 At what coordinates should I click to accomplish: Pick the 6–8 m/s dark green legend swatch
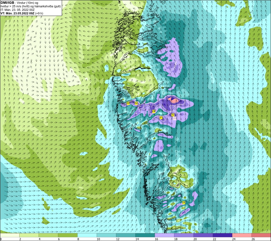click(x=68, y=235)
